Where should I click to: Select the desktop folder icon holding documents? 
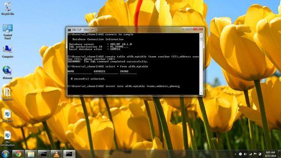[7, 93]
